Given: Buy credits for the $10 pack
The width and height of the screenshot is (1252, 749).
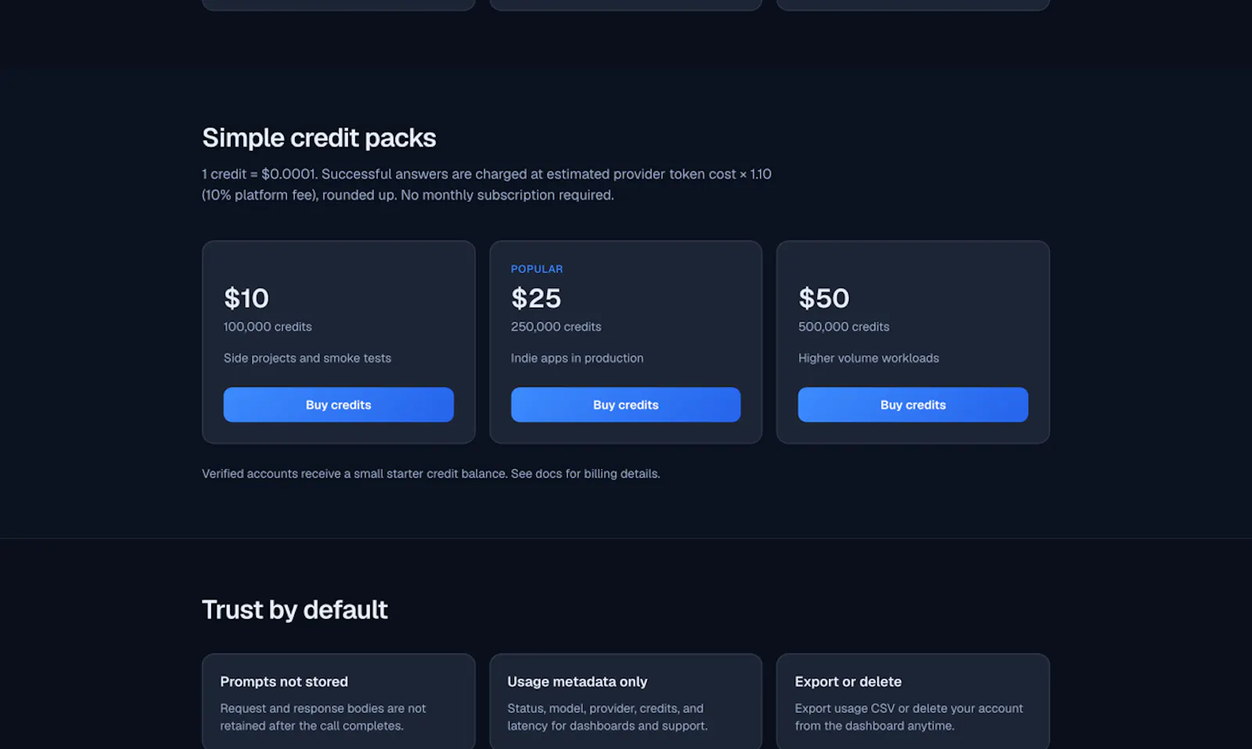Looking at the screenshot, I should 338,405.
